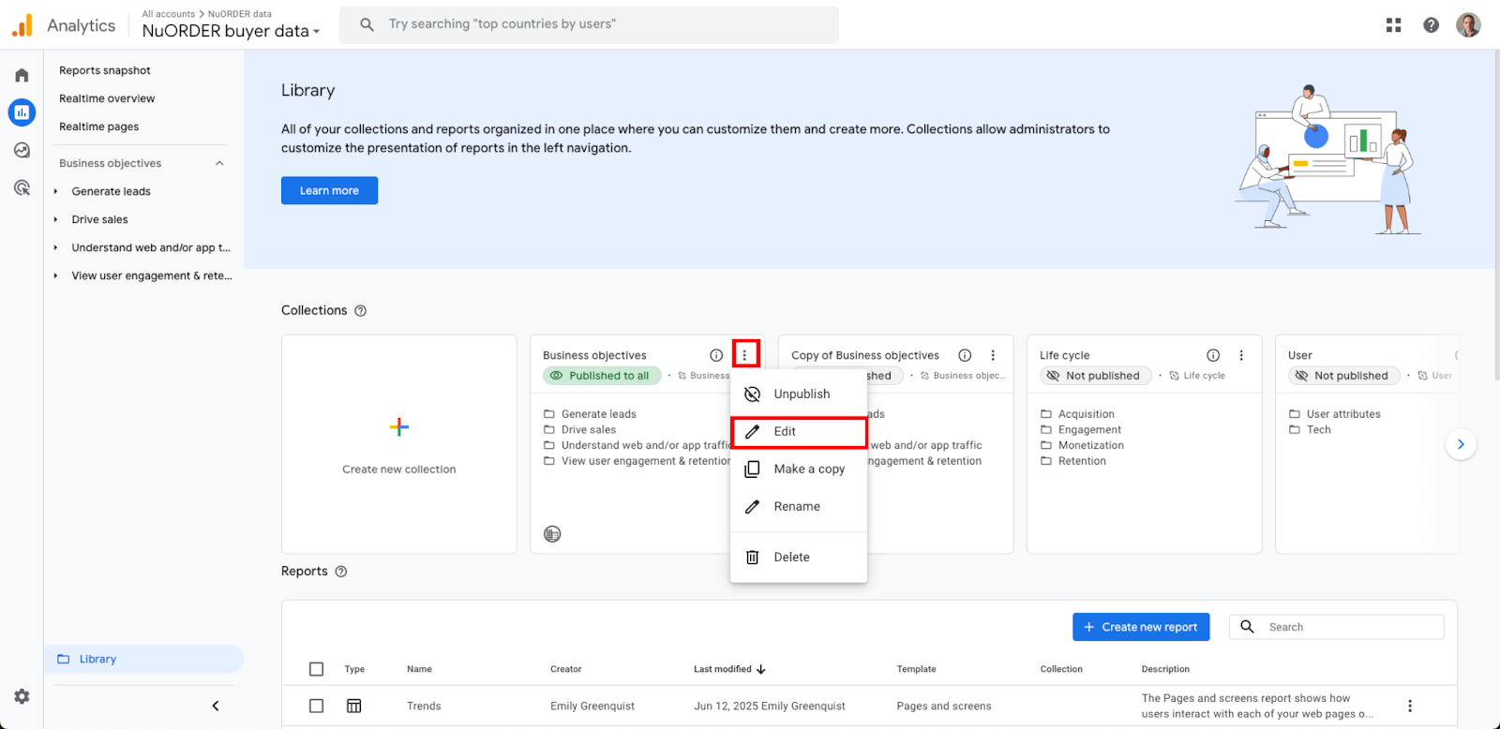This screenshot has width=1500, height=729.
Task: Tick the select-all reports checkbox
Action: click(316, 669)
